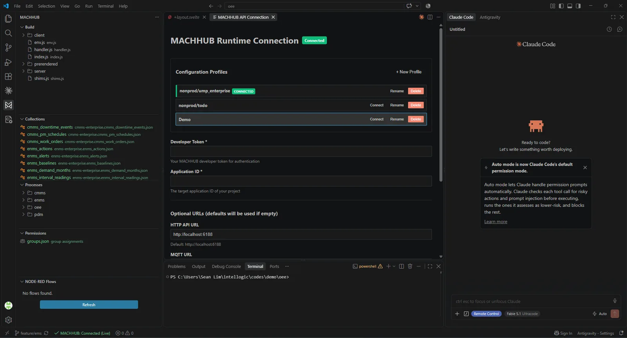The height and width of the screenshot is (338, 627).
Task: Delete the nonprod/todo profile
Action: tap(416, 105)
